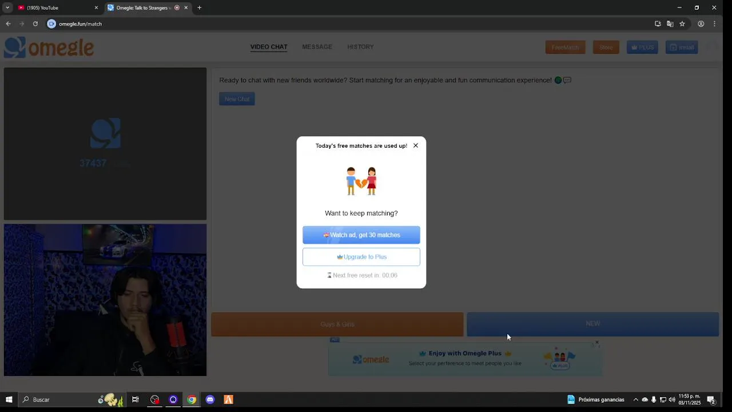Click the blue NEW match button

pyautogui.click(x=593, y=324)
